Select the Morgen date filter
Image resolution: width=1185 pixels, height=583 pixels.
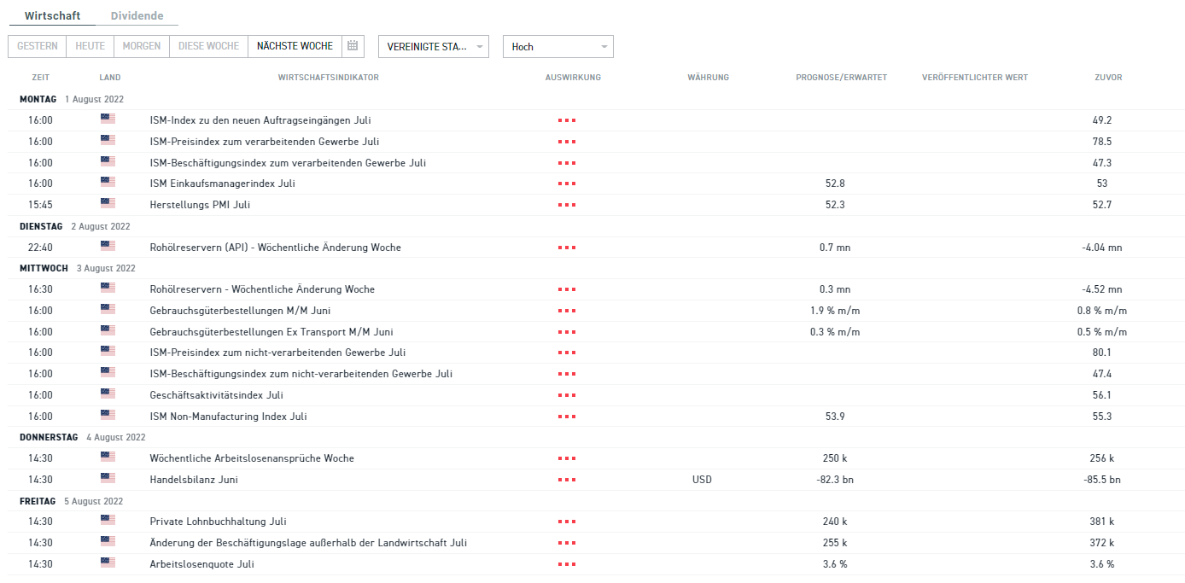tap(142, 46)
